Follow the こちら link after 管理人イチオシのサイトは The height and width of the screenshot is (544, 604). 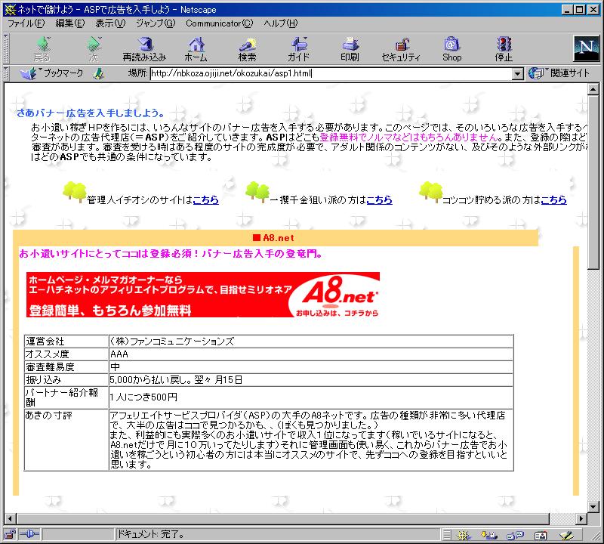205,199
